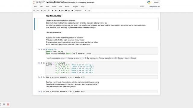Click into the code cell with k=1

tap(102, 91)
